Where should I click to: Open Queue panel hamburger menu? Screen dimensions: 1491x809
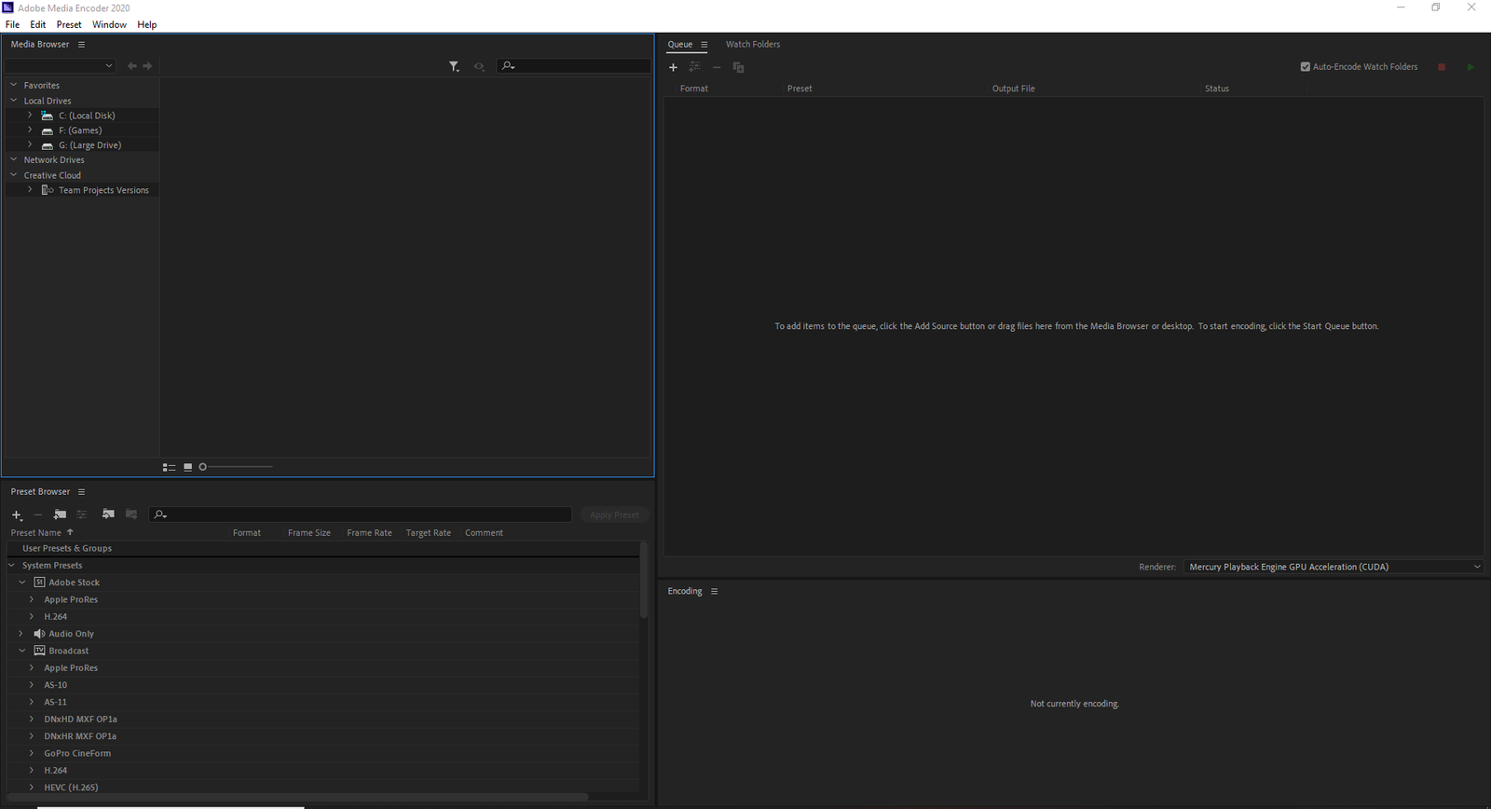click(x=704, y=45)
